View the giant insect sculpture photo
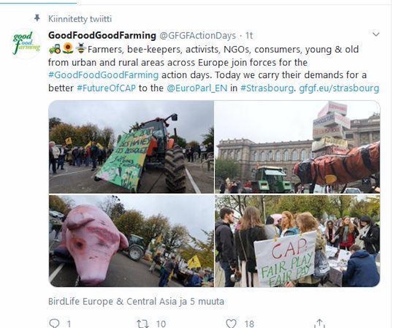The width and height of the screenshot is (393, 328). (297, 147)
